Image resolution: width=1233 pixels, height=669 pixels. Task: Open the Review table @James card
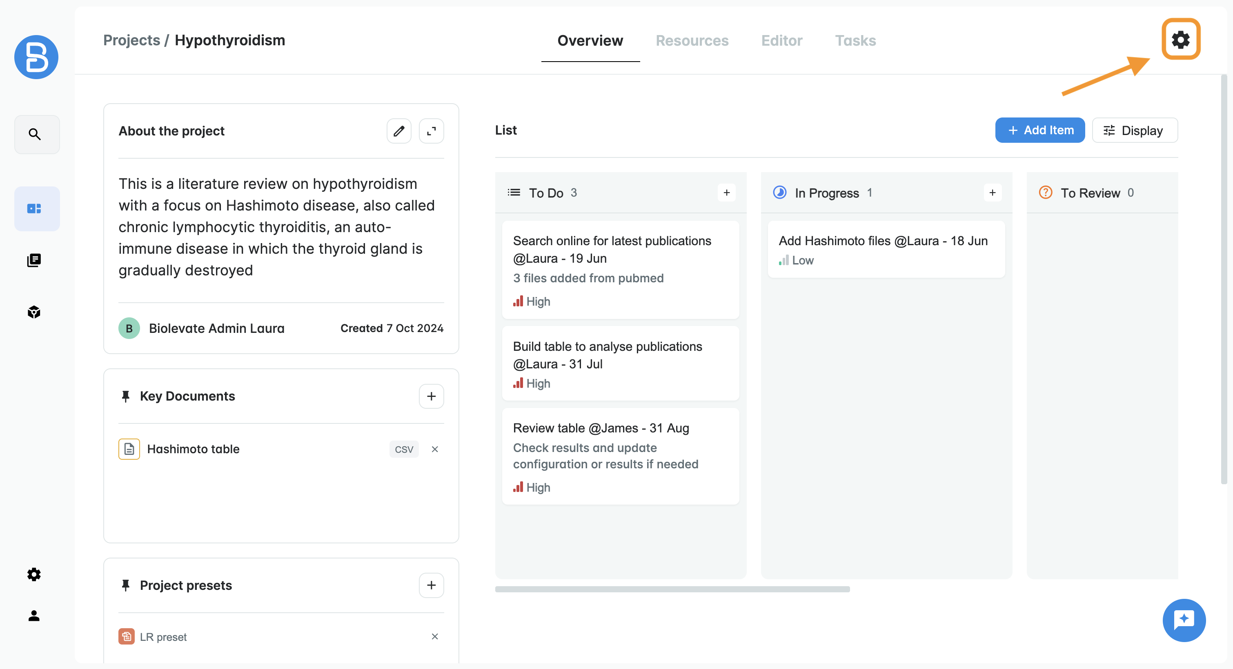(620, 456)
